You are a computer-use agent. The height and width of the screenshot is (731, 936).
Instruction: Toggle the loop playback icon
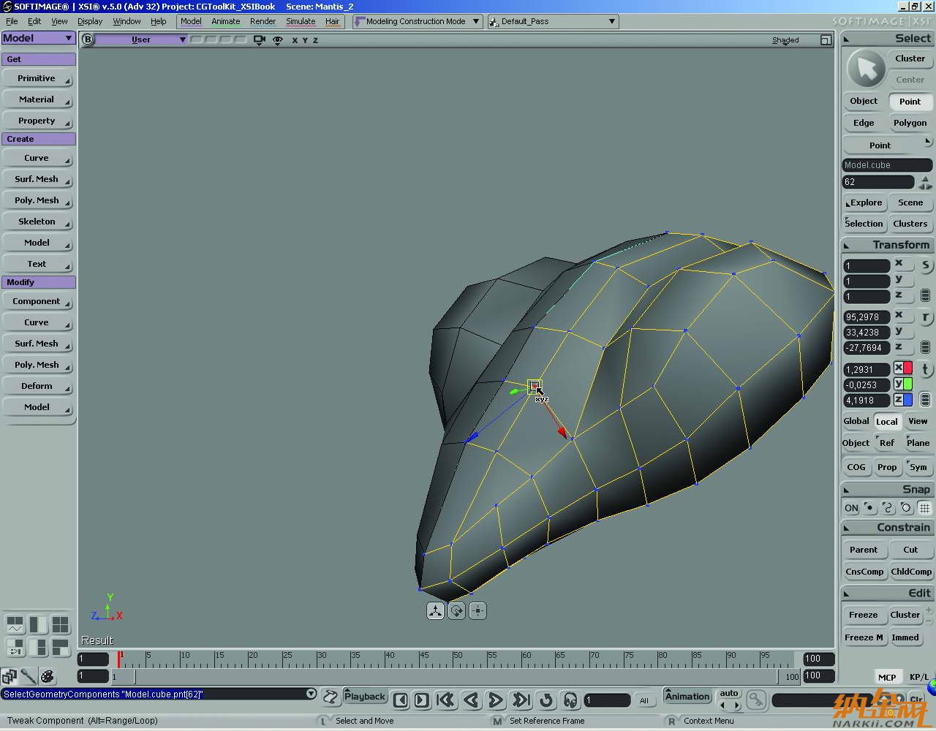546,700
